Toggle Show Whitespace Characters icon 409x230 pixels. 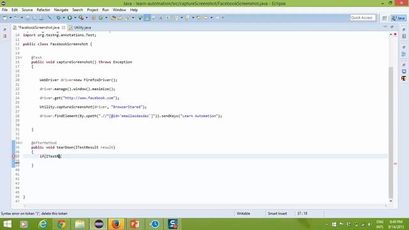pos(167,18)
